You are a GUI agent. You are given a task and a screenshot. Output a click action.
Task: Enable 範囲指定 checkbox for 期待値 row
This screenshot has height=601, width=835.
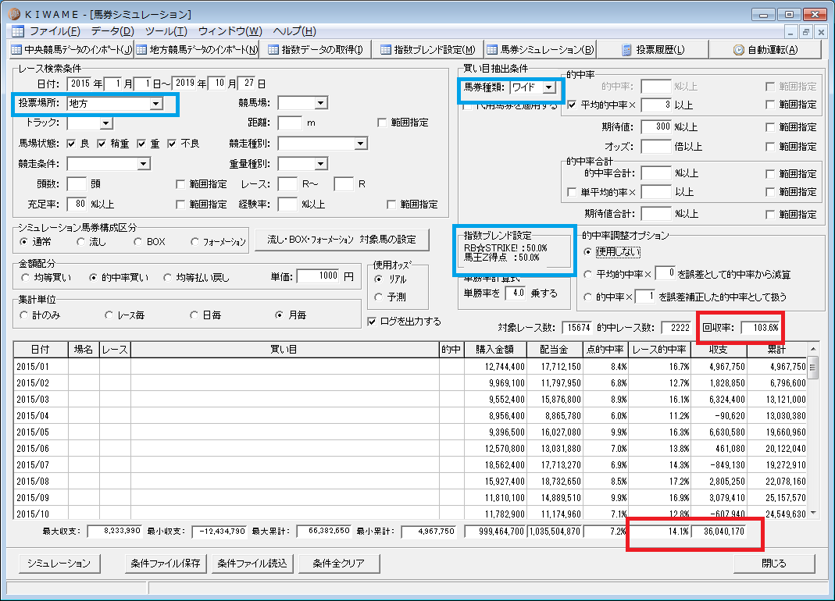pyautogui.click(x=770, y=127)
